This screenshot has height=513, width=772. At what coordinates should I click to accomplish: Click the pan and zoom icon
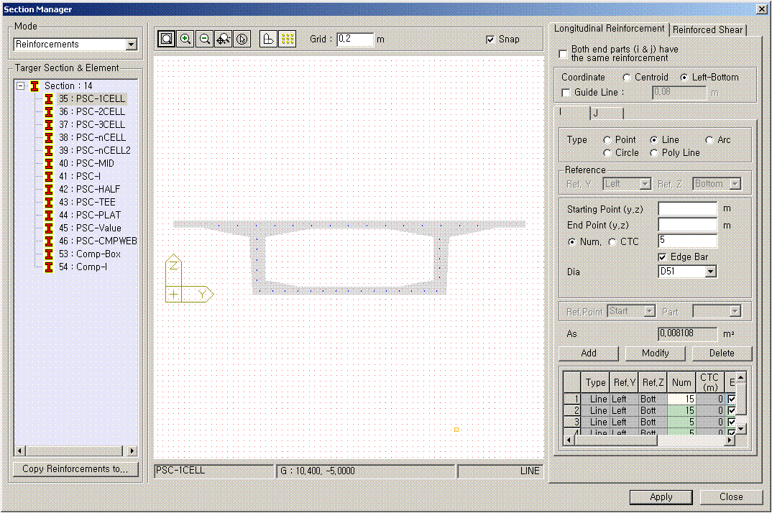click(223, 39)
